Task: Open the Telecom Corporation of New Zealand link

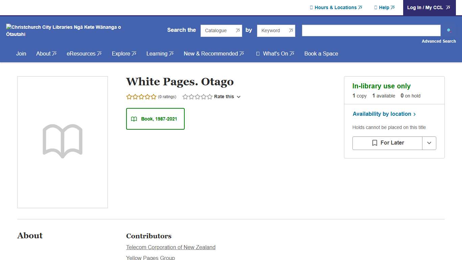Action: [170, 247]
